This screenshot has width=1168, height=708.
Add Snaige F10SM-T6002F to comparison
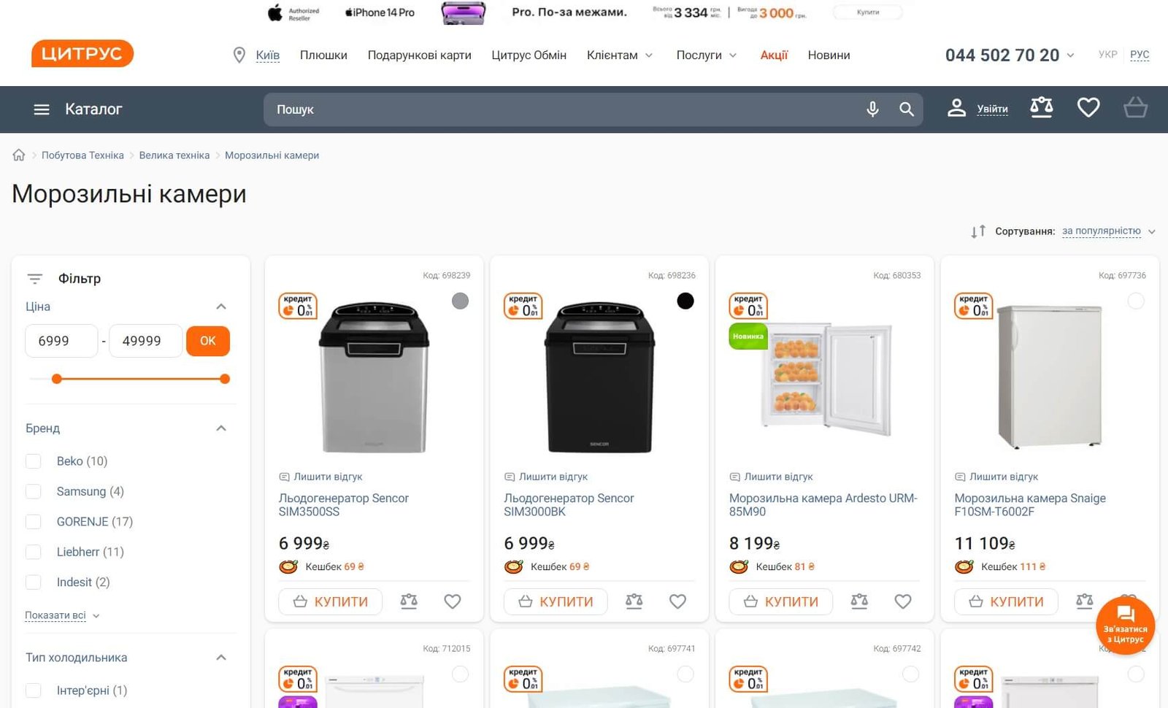pyautogui.click(x=1085, y=601)
